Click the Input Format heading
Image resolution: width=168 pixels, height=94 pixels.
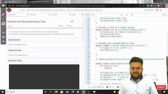pyautogui.click(x=14, y=40)
